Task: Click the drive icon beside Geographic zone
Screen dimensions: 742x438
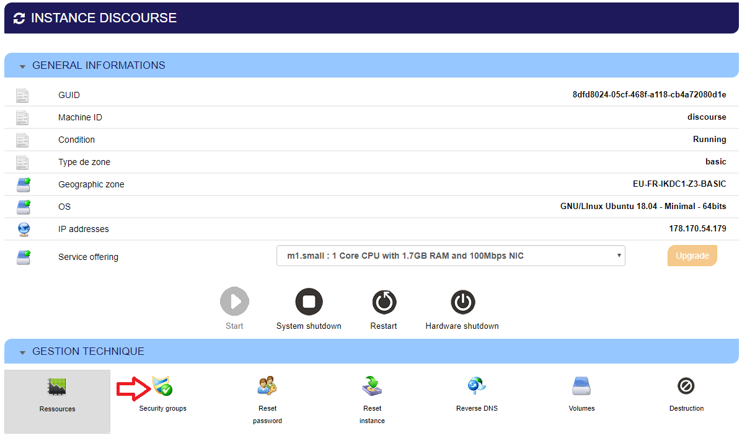Action: coord(24,185)
